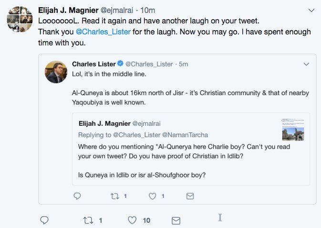The image size is (321, 228).
Task: Message Charles Lister's tweet using envelope icon
Action: pos(190,196)
